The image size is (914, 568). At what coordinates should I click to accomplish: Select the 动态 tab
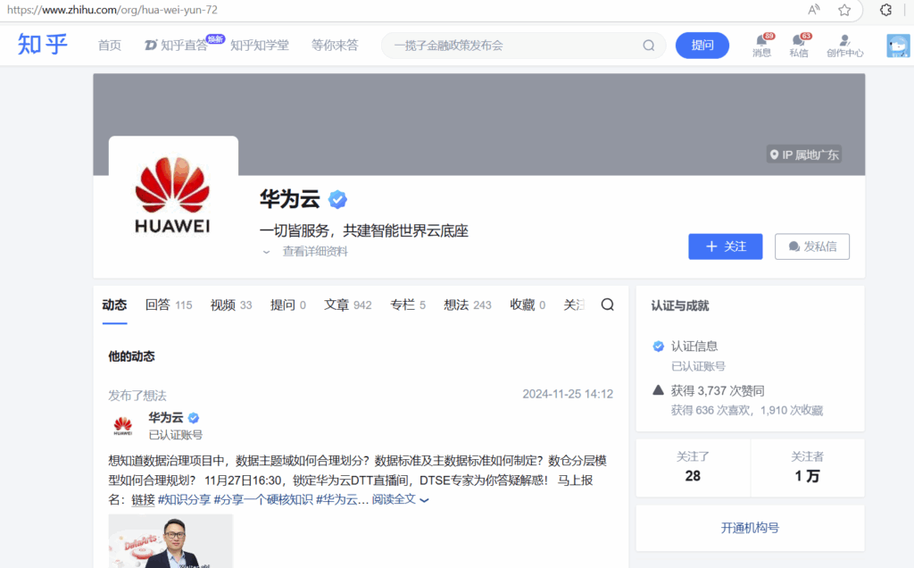(114, 305)
